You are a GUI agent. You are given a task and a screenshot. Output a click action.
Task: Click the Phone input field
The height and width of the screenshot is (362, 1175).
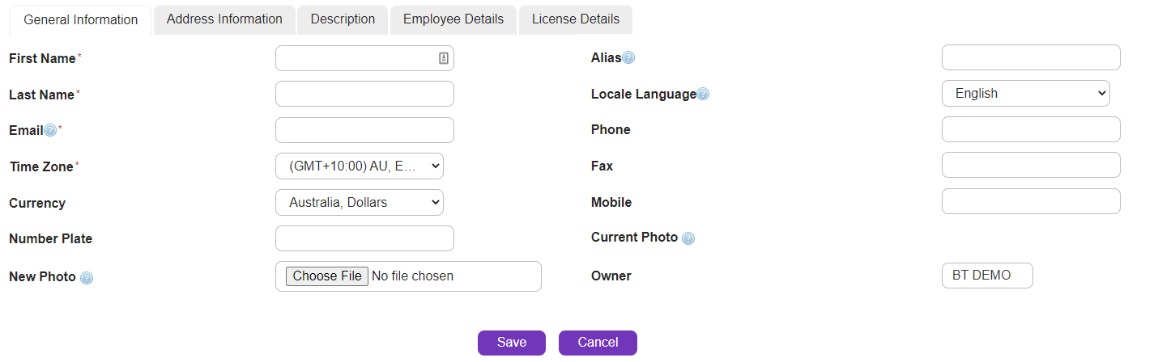(1031, 129)
